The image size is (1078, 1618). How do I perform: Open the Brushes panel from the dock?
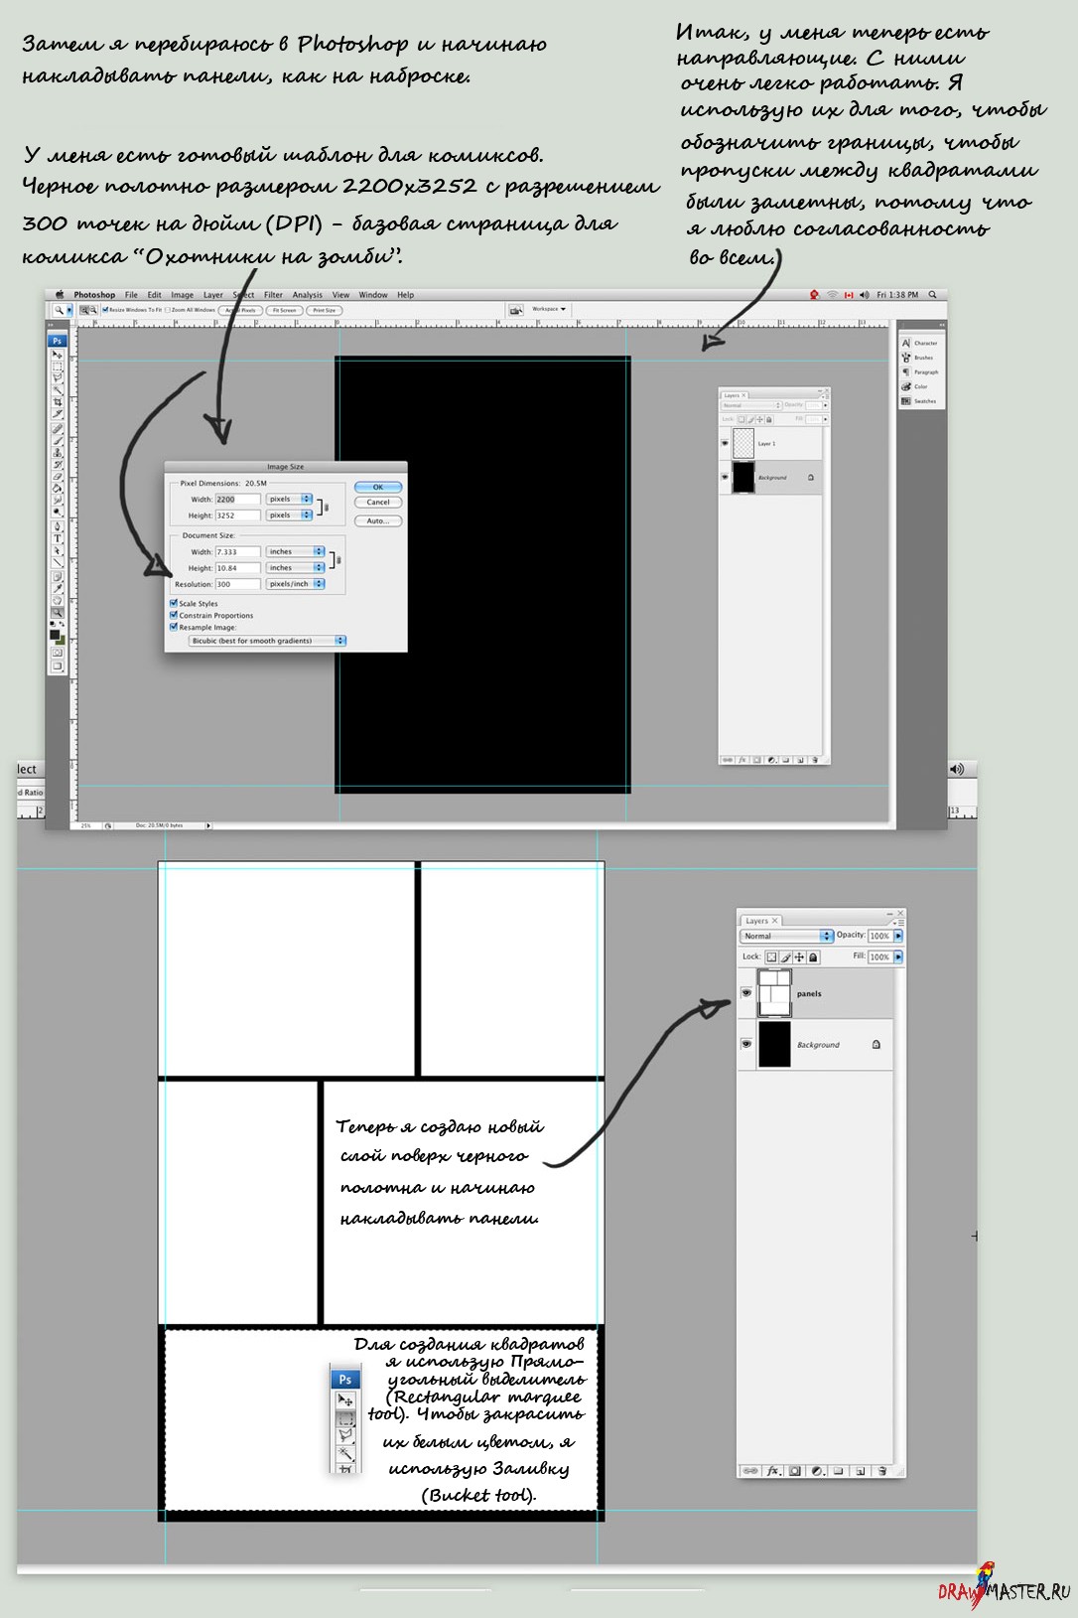(920, 358)
